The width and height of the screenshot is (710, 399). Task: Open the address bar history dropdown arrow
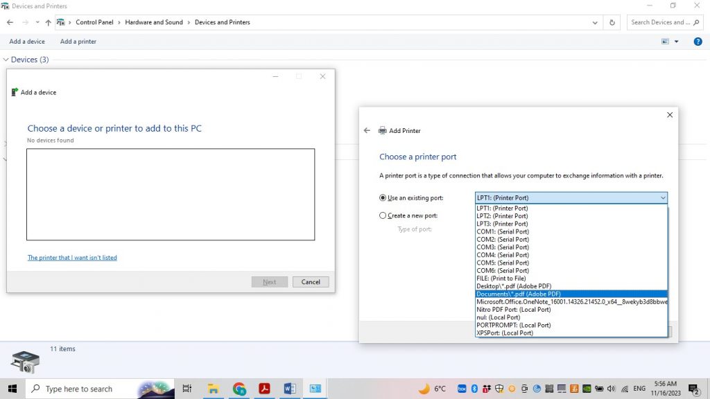point(595,21)
